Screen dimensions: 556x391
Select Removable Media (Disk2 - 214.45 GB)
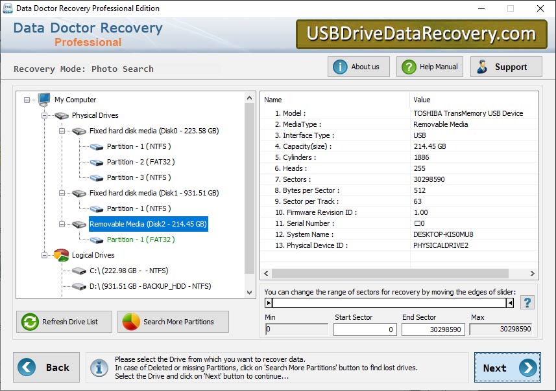[x=147, y=224]
